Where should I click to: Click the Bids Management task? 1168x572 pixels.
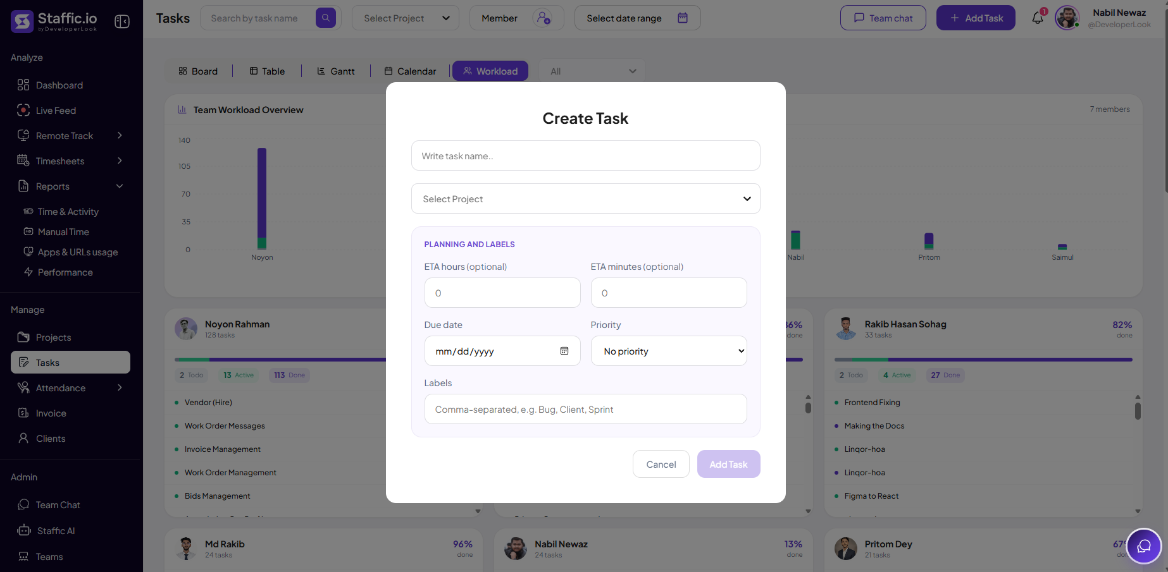coord(217,496)
